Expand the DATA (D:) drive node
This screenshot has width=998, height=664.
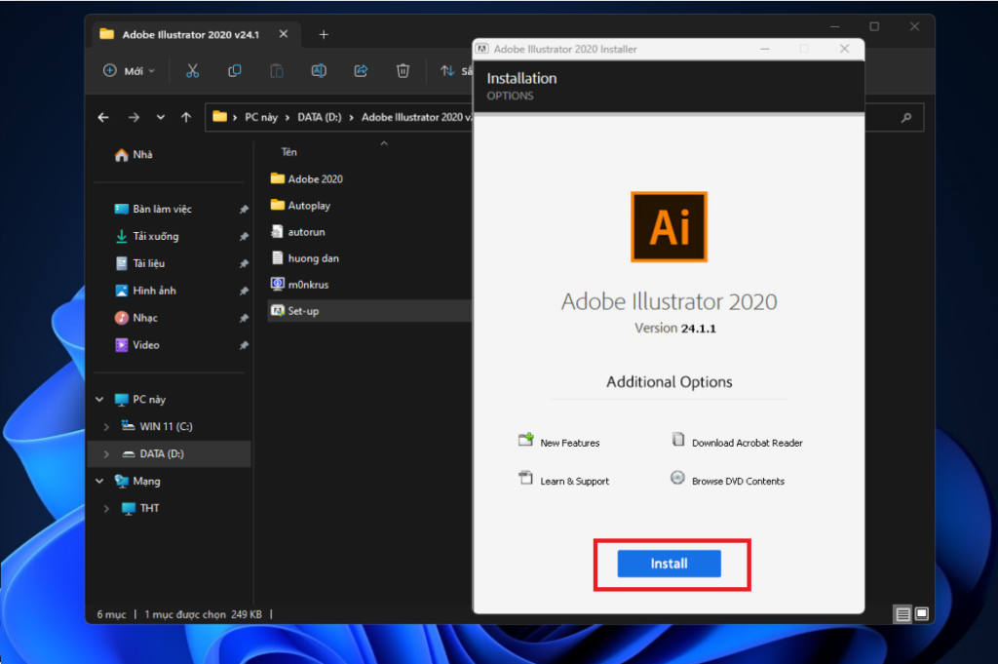click(106, 454)
